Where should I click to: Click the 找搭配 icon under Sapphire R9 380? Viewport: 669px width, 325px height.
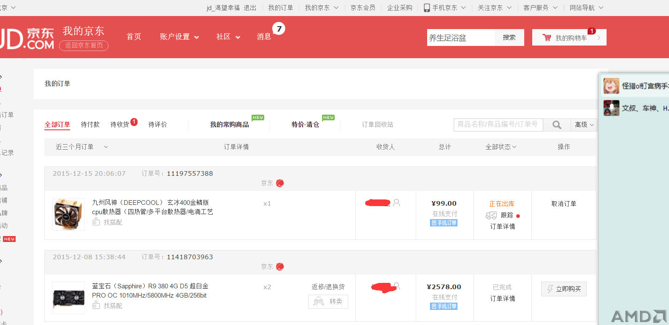click(x=96, y=305)
